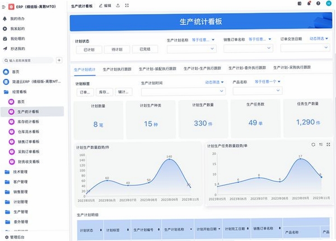Change 销售订单名称 condition 等于任意
This screenshot has height=241, width=336.
coord(260,39)
